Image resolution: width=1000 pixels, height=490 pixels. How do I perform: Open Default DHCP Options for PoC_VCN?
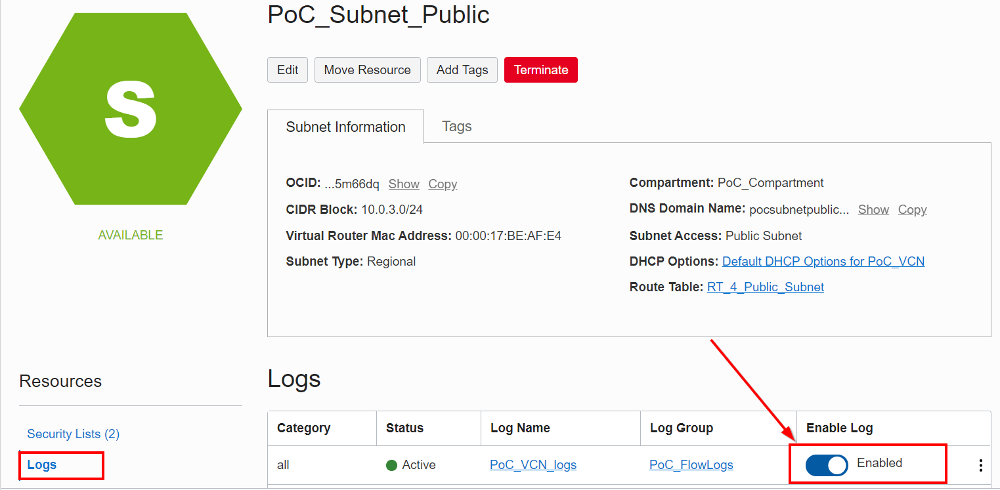click(x=823, y=261)
